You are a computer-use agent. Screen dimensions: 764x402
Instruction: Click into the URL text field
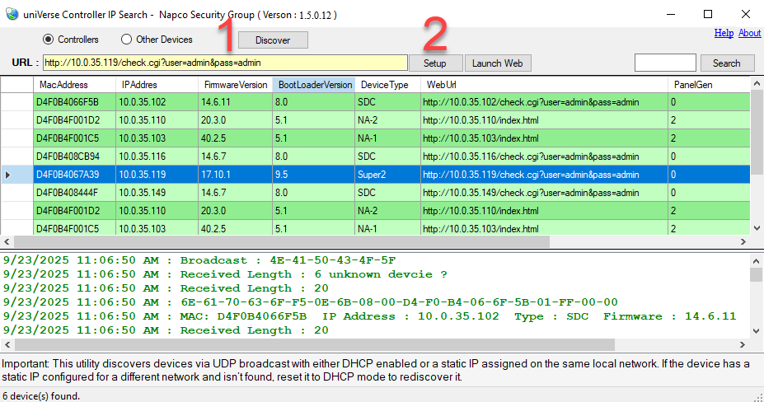point(224,63)
